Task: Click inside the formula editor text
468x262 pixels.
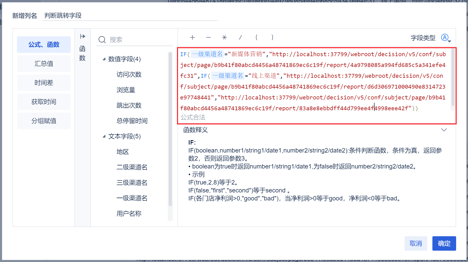Action: click(x=313, y=81)
